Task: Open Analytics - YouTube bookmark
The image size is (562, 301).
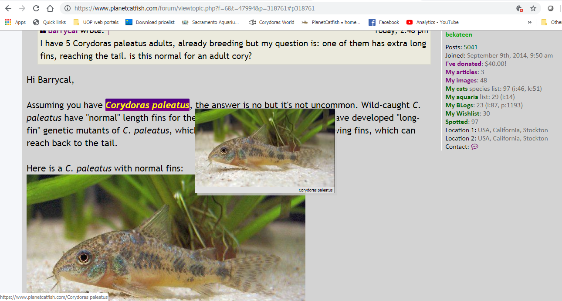Action: (433, 22)
